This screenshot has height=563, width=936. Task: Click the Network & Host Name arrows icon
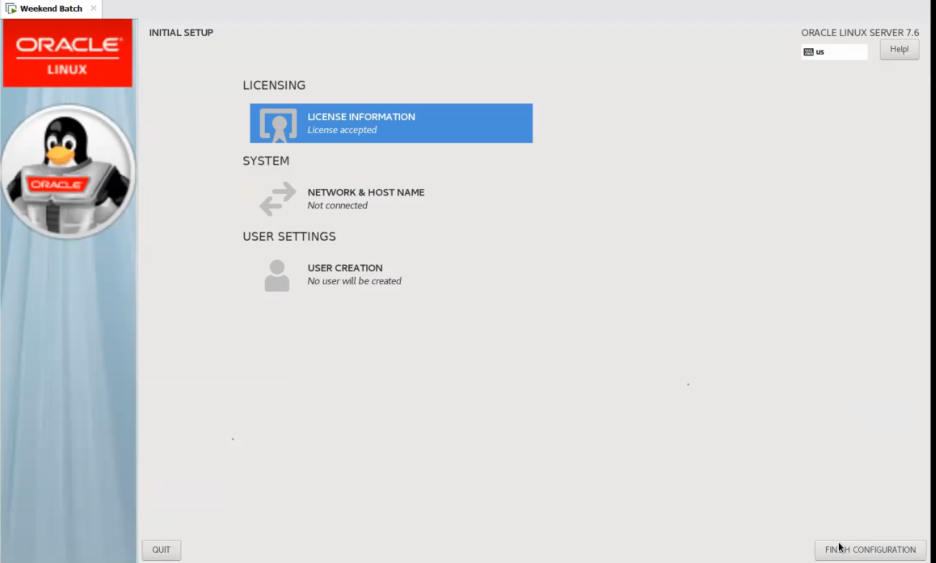click(x=278, y=198)
